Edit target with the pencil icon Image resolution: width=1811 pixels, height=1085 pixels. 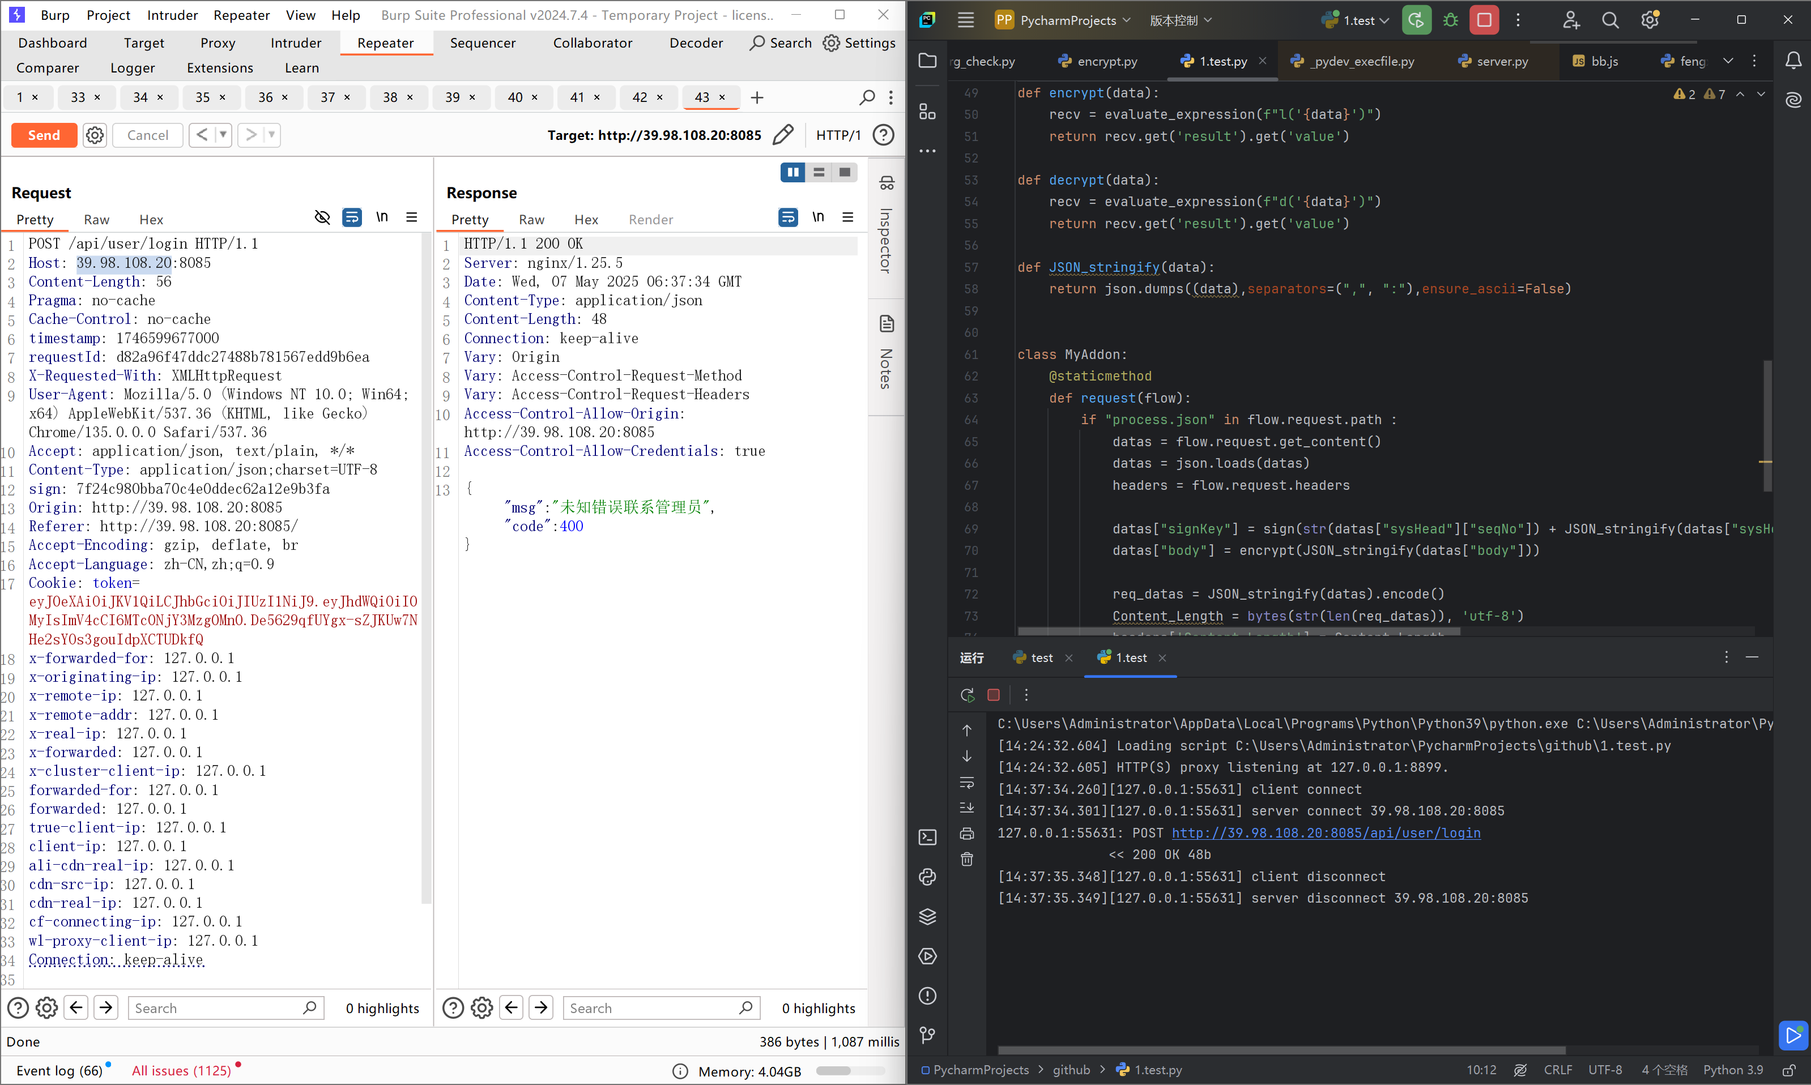pos(782,135)
